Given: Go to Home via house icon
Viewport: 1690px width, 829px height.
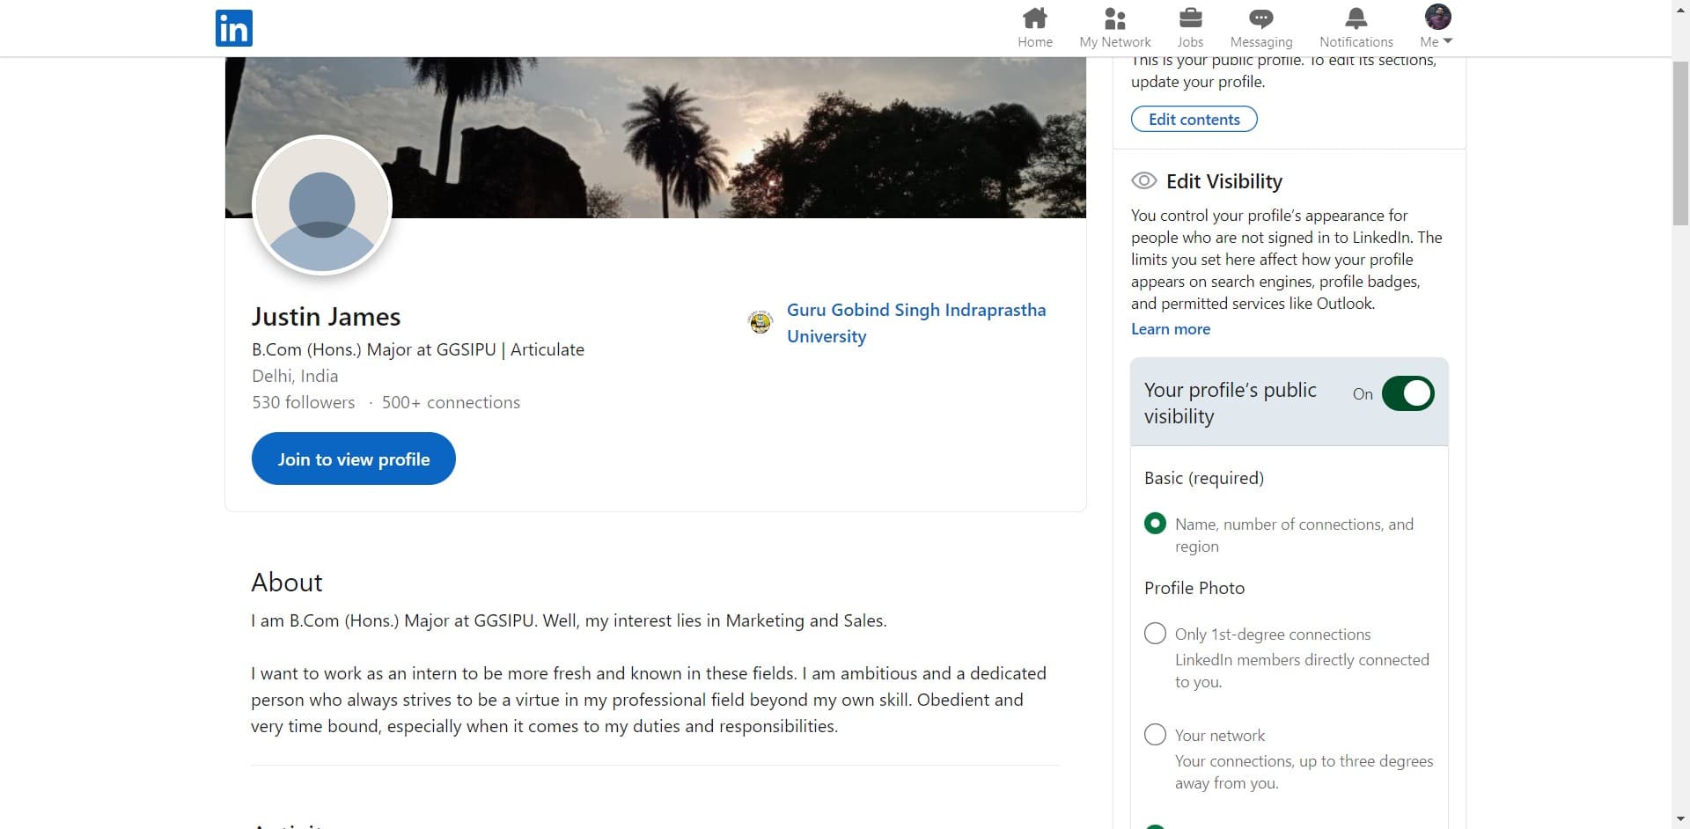Looking at the screenshot, I should coord(1034,18).
